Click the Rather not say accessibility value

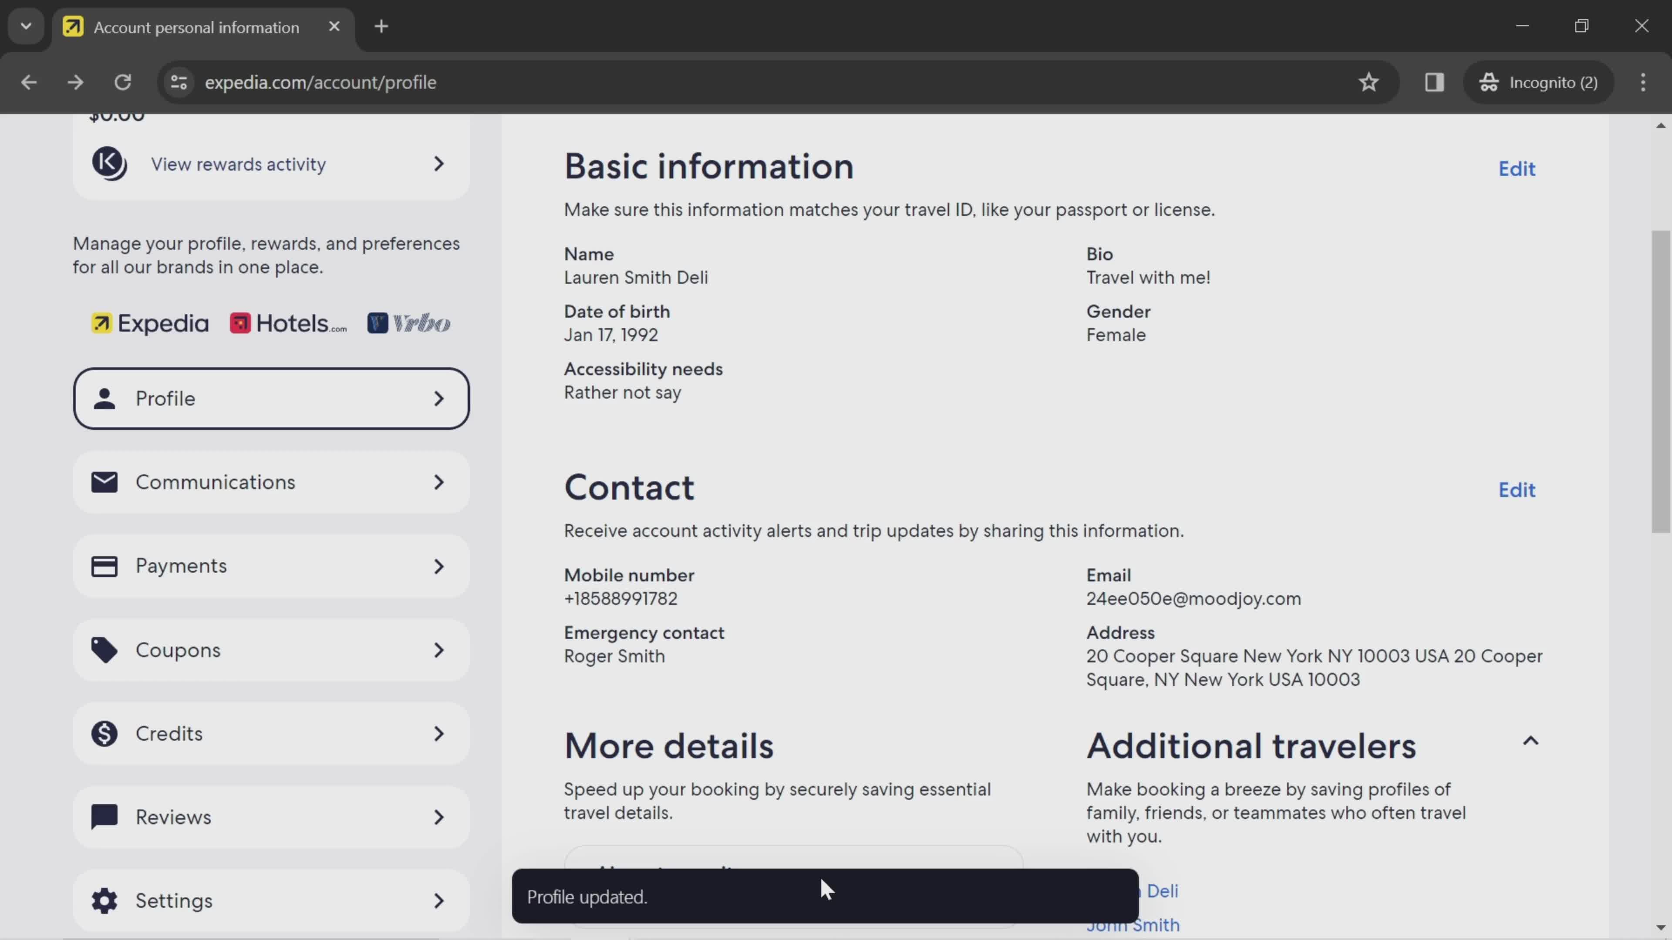point(623,393)
